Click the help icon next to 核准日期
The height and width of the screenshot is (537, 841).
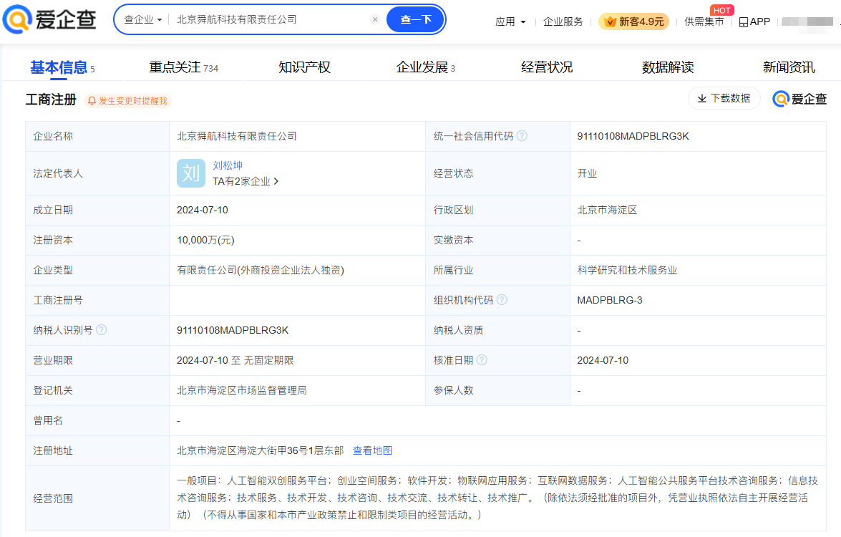pyautogui.click(x=482, y=360)
